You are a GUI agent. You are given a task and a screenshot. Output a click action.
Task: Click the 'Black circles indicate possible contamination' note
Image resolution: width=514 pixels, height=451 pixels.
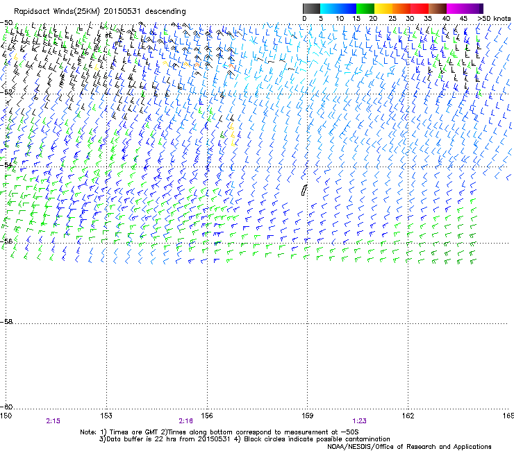point(317,439)
